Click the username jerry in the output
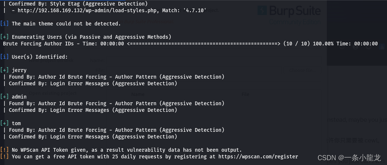The width and height of the screenshot is (387, 165). click(x=19, y=70)
